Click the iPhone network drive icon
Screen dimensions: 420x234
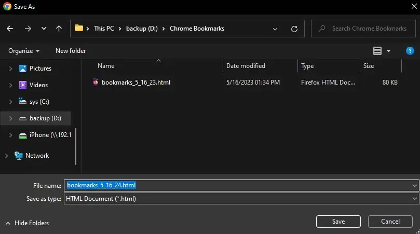(x=23, y=136)
